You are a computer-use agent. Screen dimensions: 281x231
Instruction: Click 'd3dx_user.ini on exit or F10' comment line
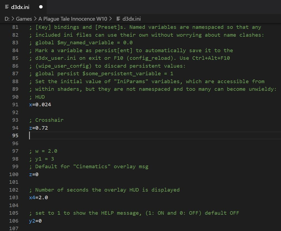130,58
